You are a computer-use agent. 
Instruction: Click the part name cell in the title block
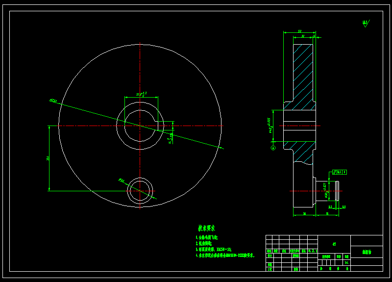point(367,252)
